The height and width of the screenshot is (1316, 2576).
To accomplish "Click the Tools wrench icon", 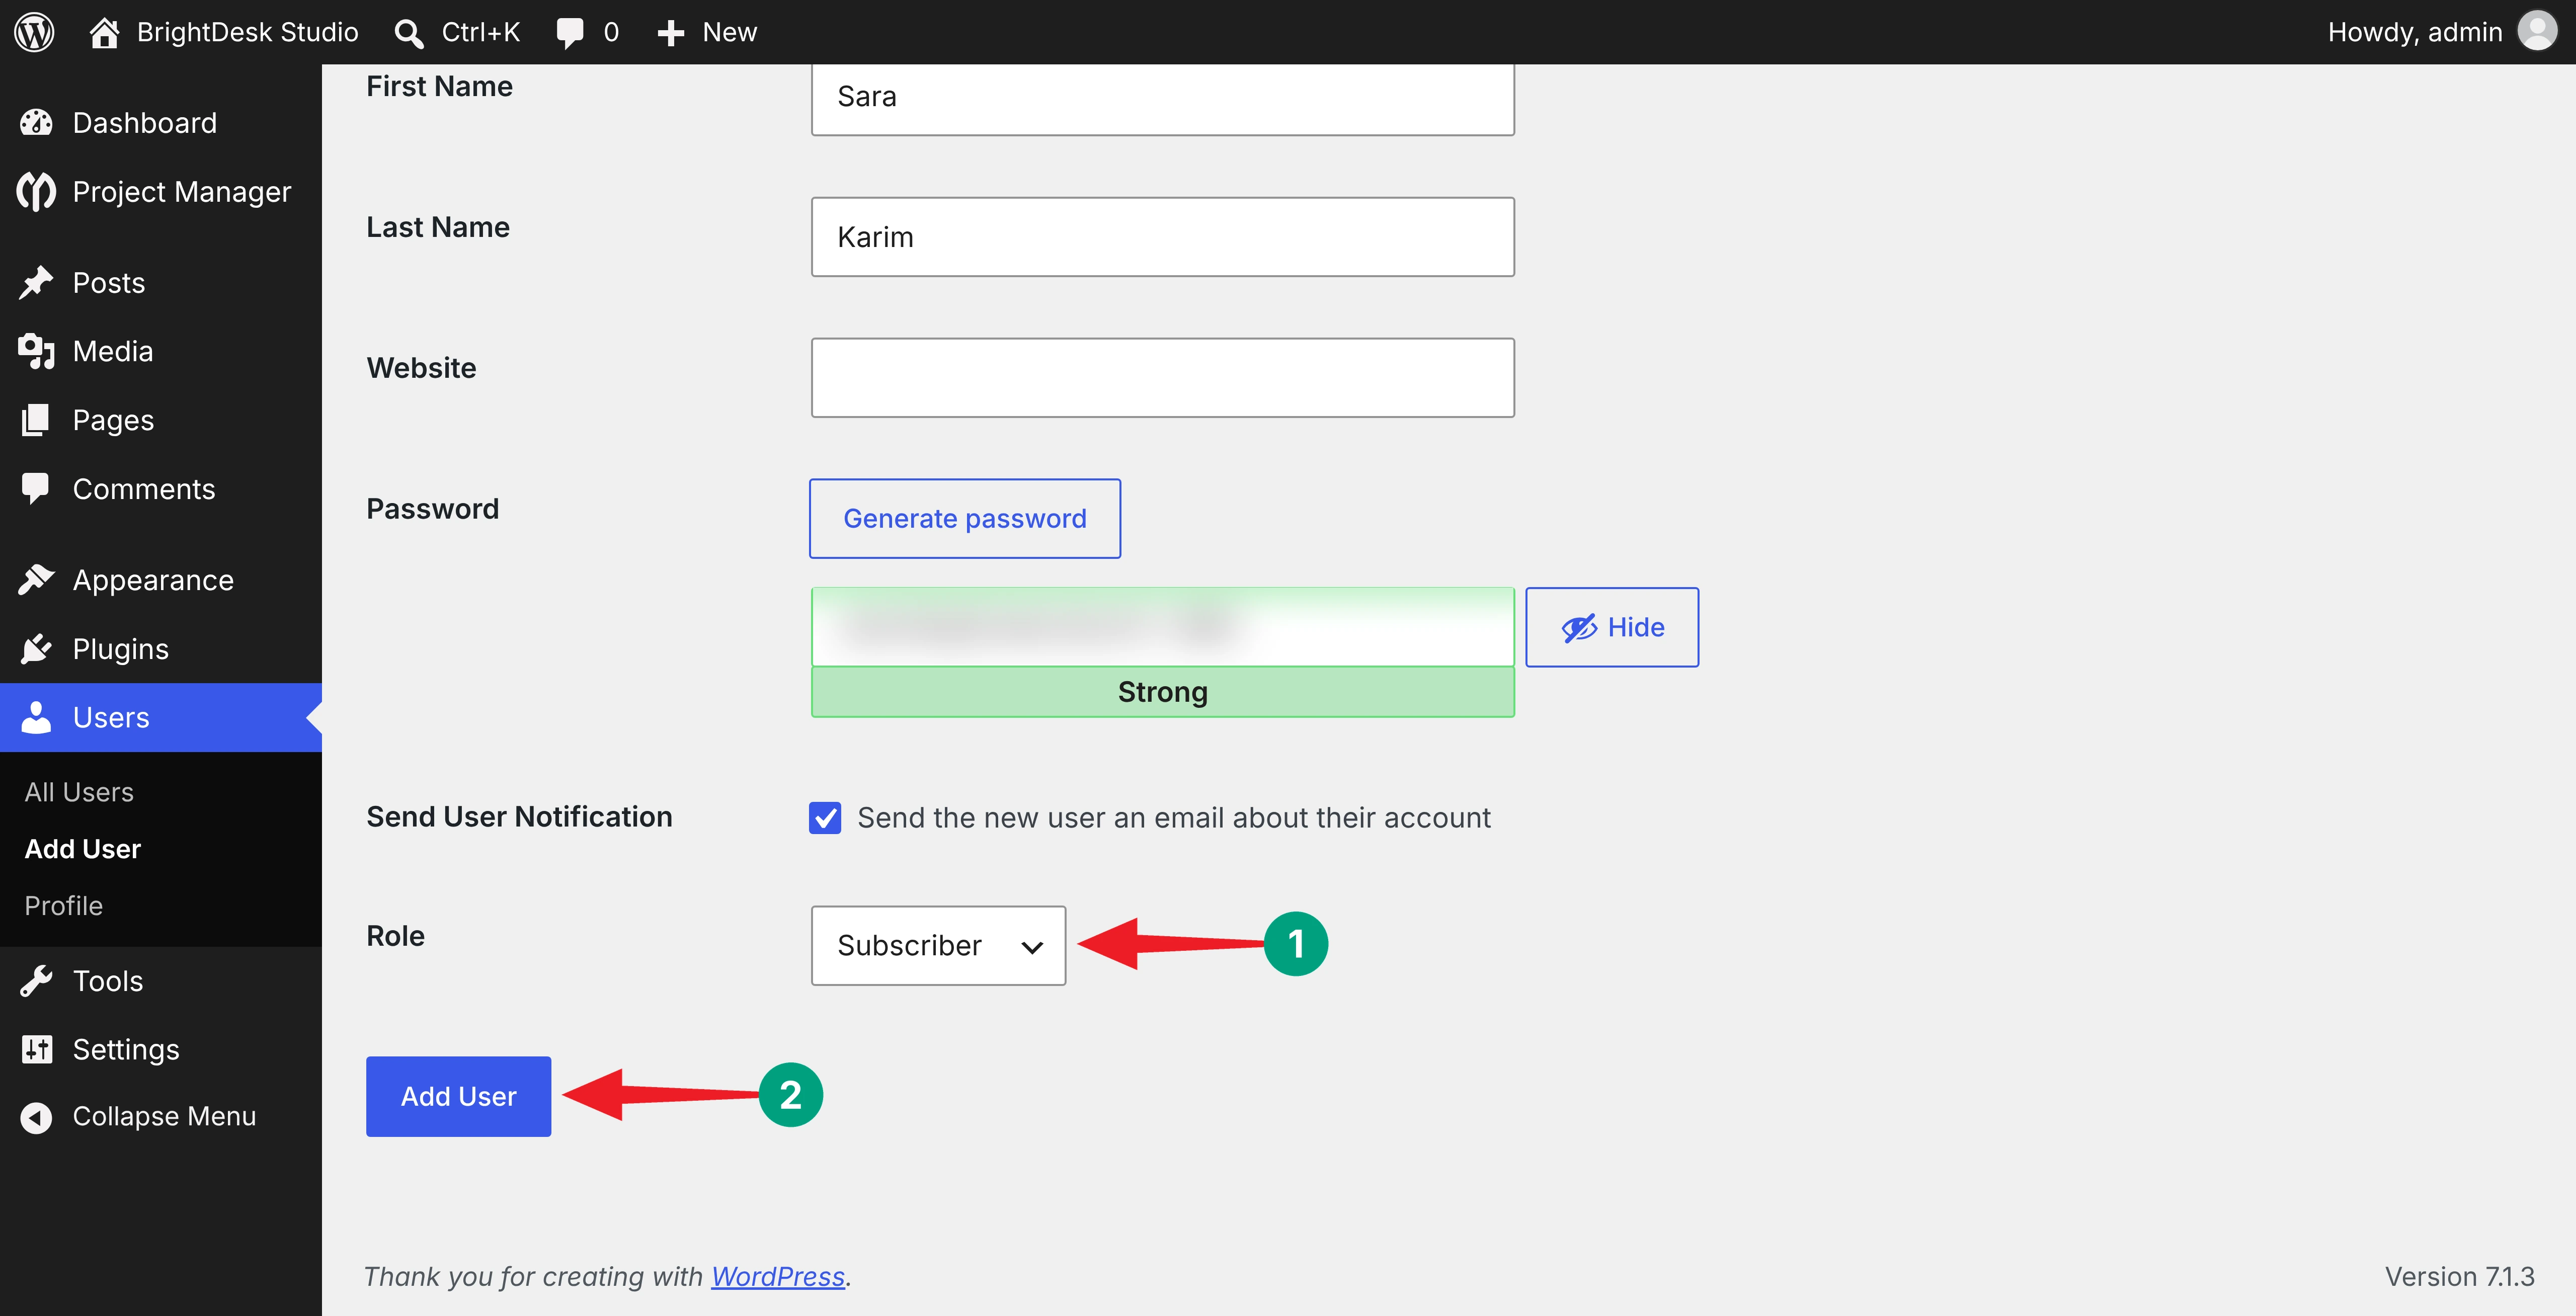I will tap(37, 981).
